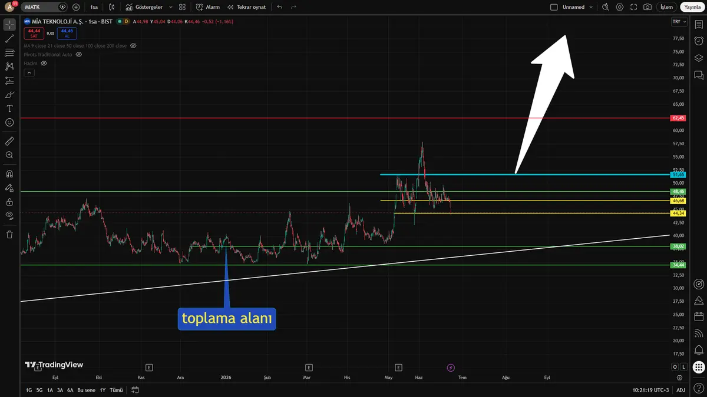Open chart settings hexagon icon
The width and height of the screenshot is (707, 397).
coord(619,7)
